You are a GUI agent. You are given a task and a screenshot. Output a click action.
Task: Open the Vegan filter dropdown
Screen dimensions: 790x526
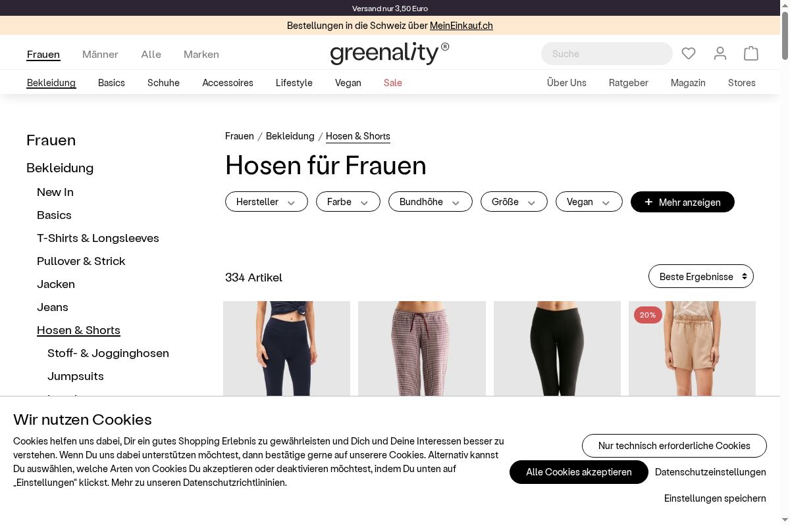[x=589, y=202]
